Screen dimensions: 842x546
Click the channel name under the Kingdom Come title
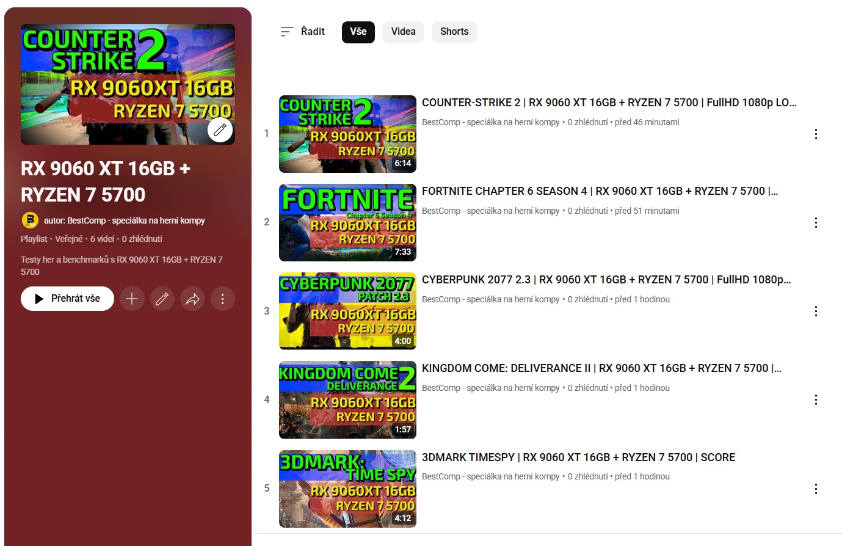pyautogui.click(x=491, y=388)
